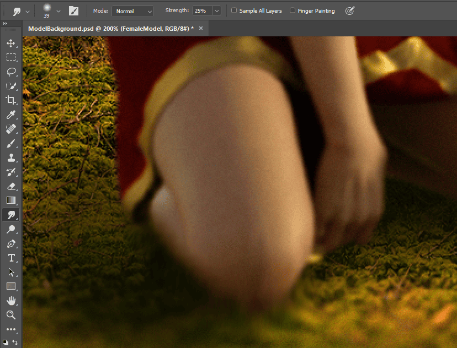
Task: Switch to the ModelBackground.psd document tab
Action: [x=110, y=28]
